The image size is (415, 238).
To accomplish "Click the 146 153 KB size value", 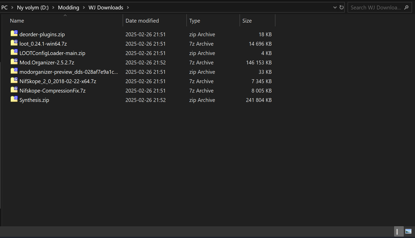I will 259,63.
